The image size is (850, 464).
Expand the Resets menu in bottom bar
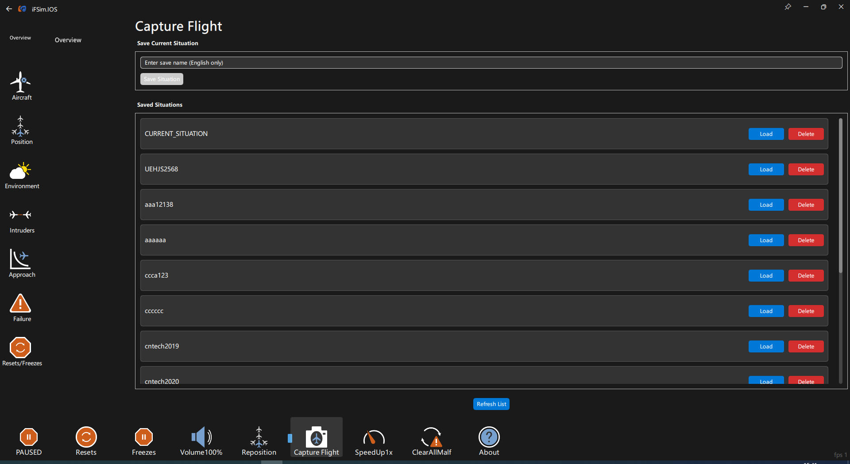click(86, 437)
